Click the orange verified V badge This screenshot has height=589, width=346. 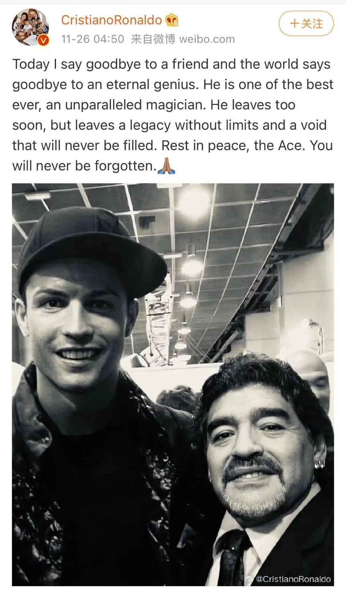click(44, 40)
